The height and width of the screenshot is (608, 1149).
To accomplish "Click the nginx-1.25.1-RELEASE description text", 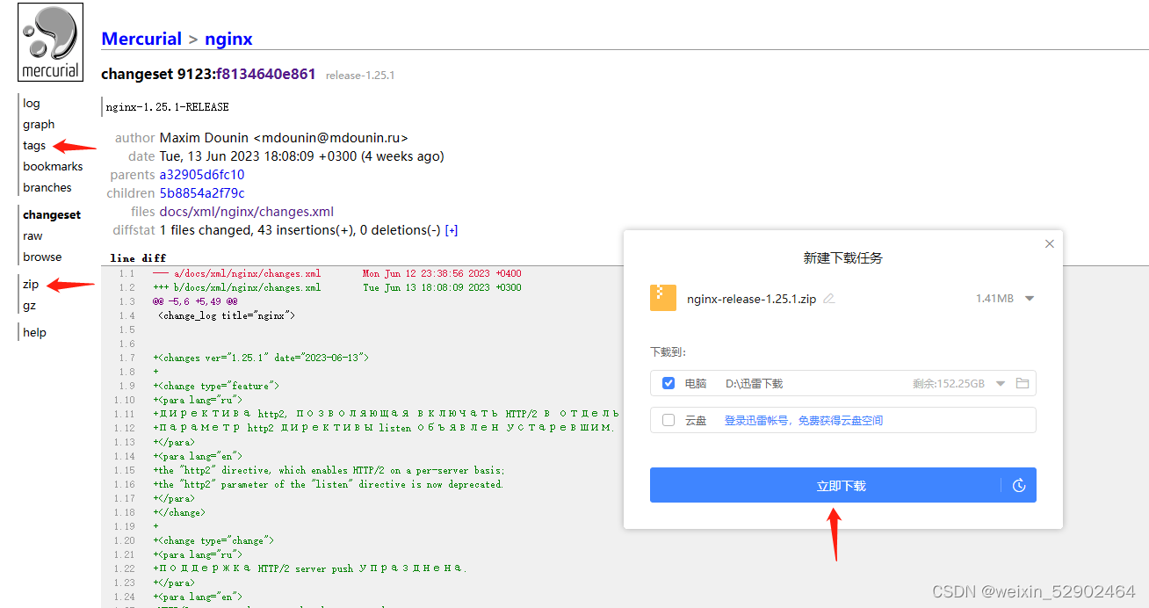I will 167,107.
